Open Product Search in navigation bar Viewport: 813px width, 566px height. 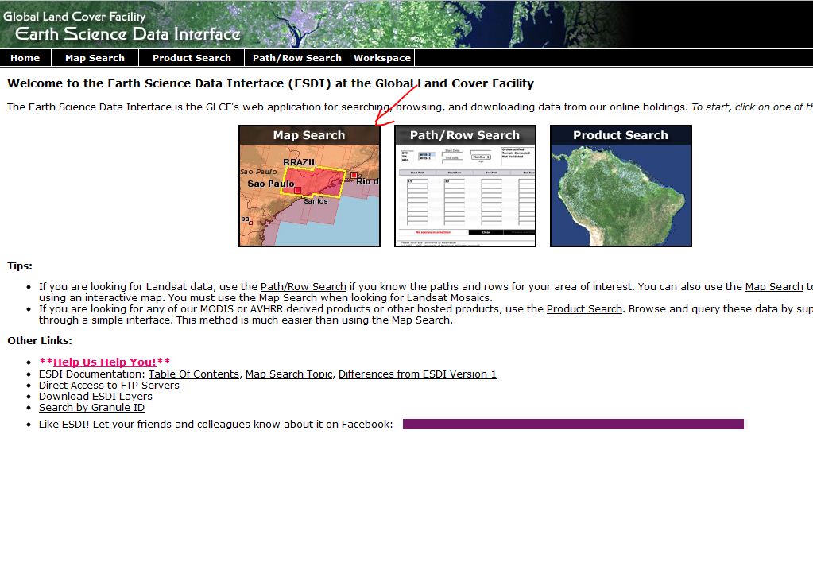pyautogui.click(x=192, y=58)
